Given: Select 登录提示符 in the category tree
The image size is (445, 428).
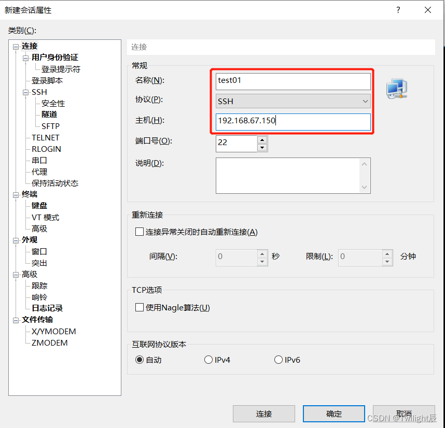Looking at the screenshot, I should click(x=61, y=69).
